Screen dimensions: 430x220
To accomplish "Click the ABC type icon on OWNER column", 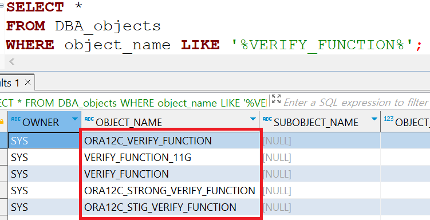I will pos(16,119).
